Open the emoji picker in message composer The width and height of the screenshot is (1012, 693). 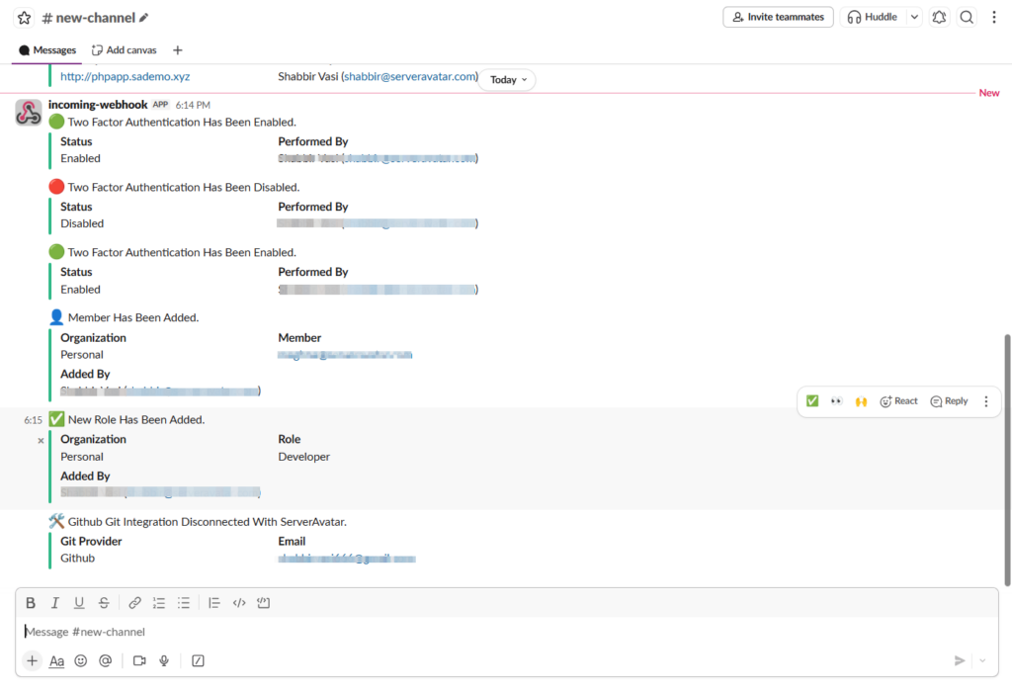pos(80,660)
